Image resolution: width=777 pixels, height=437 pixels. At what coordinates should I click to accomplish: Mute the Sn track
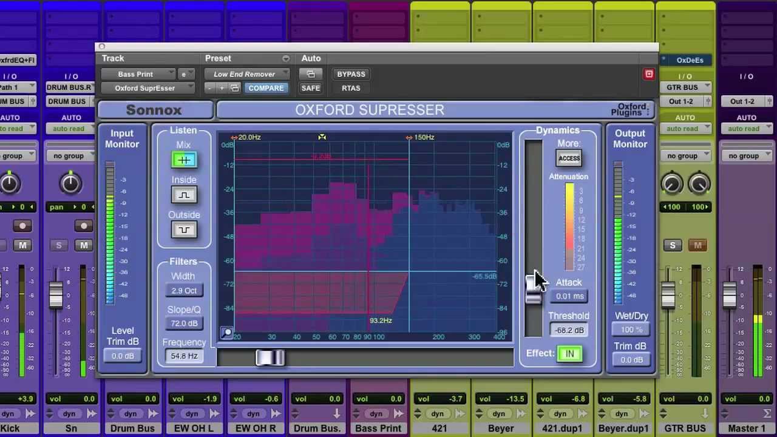click(x=84, y=245)
